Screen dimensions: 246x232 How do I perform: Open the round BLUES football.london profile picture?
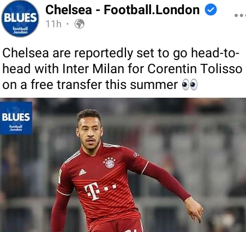coord(20,19)
